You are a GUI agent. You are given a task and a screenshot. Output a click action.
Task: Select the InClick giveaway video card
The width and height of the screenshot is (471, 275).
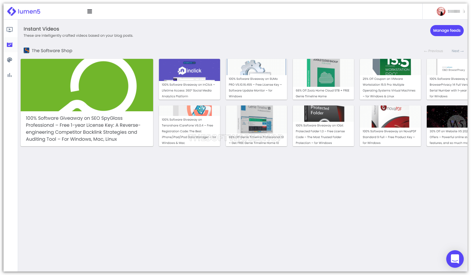coord(189,79)
